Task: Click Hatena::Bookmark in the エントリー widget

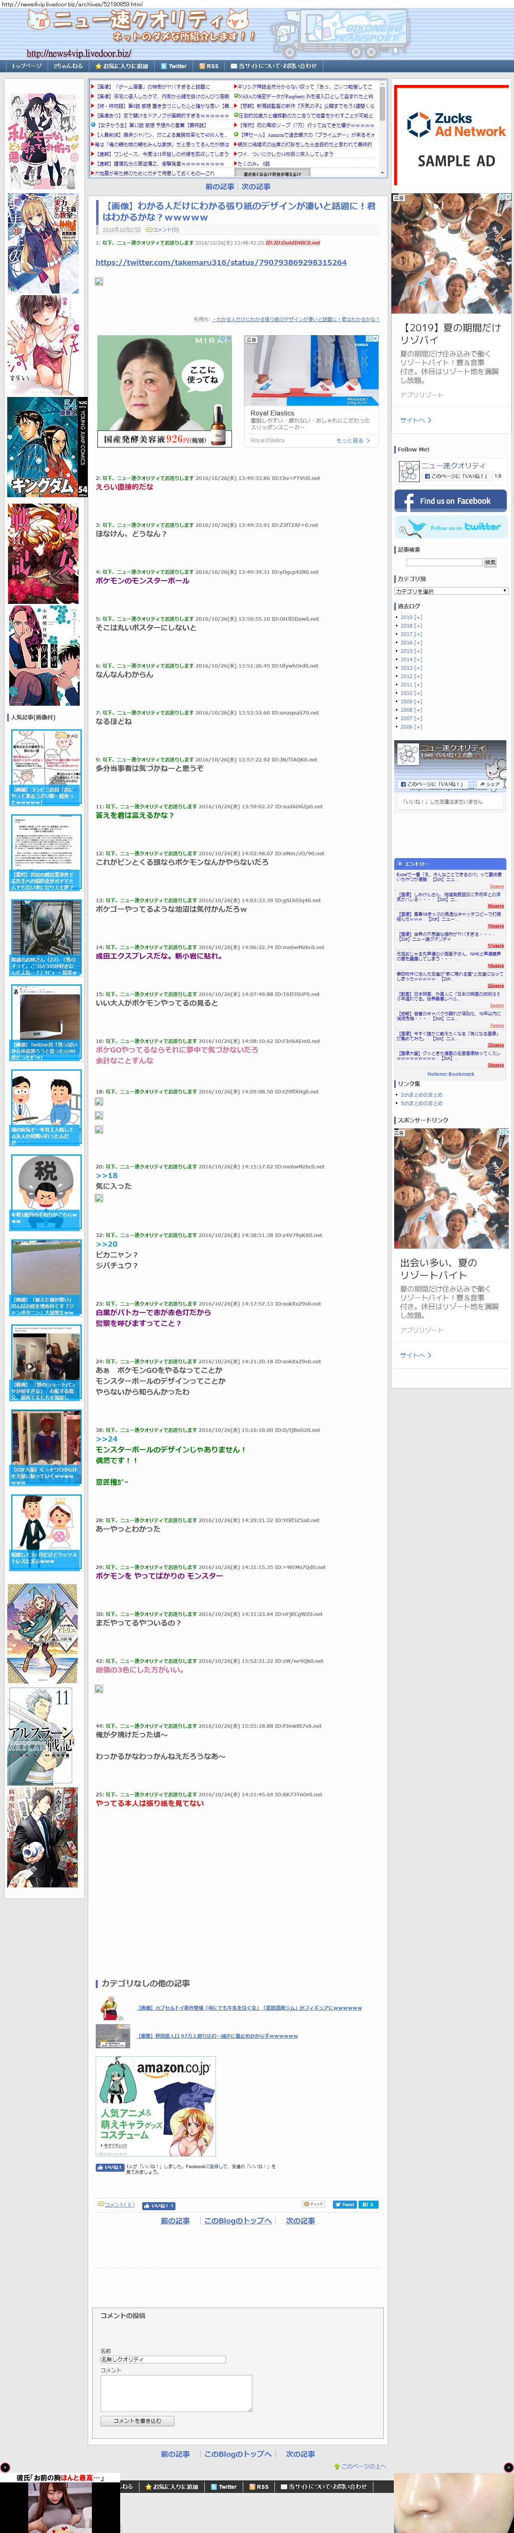Action: (x=451, y=1074)
